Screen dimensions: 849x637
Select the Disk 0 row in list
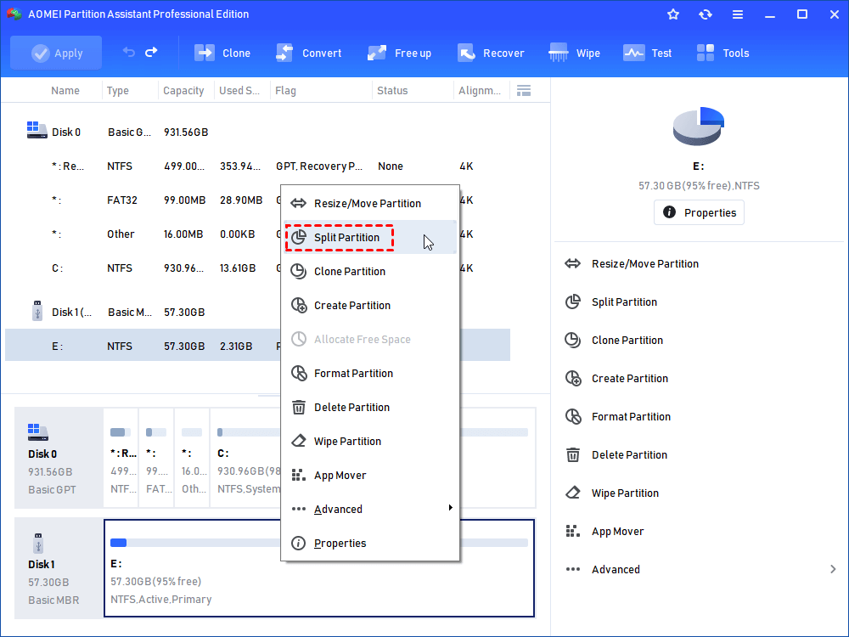pyautogui.click(x=257, y=132)
